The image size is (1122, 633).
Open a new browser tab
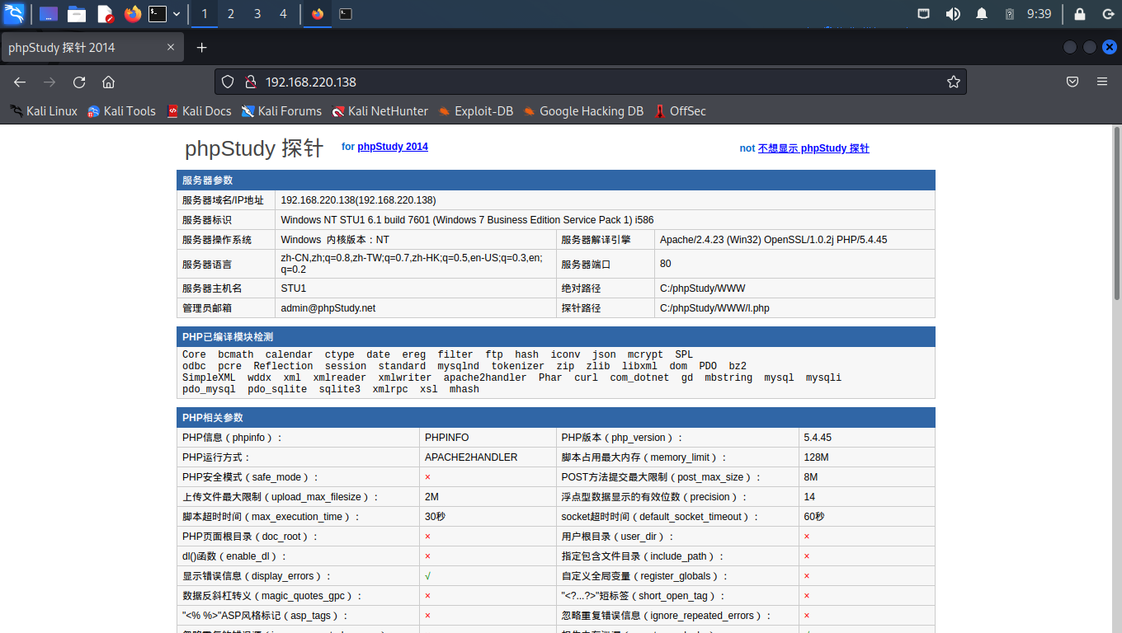click(202, 48)
